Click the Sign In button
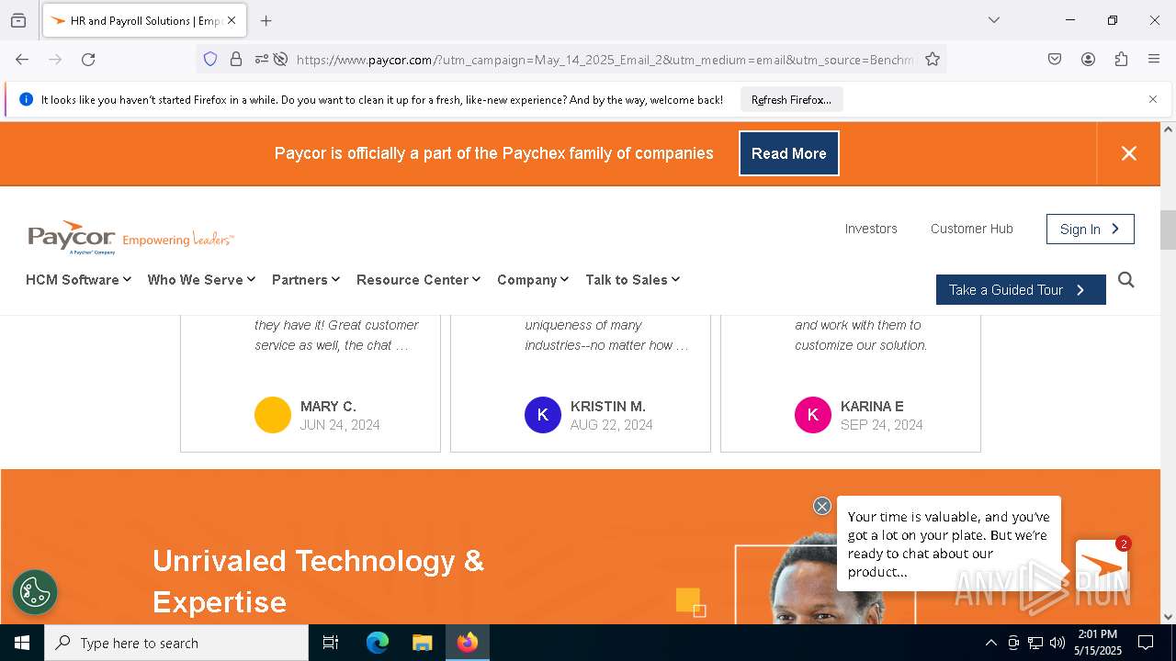Screen dimensions: 1176x661 pyautogui.click(x=1090, y=229)
